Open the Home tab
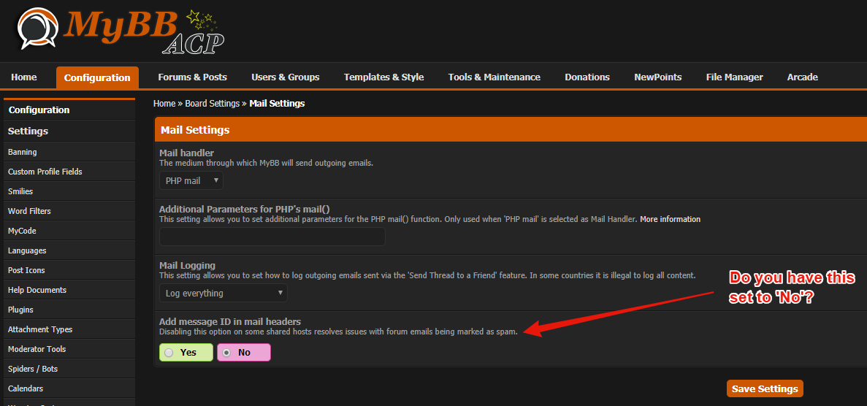This screenshot has height=406, width=867. (24, 77)
